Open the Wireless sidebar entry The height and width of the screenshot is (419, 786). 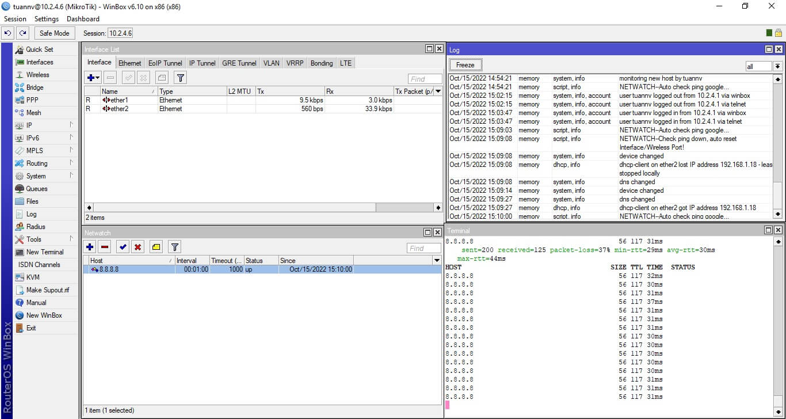point(37,75)
